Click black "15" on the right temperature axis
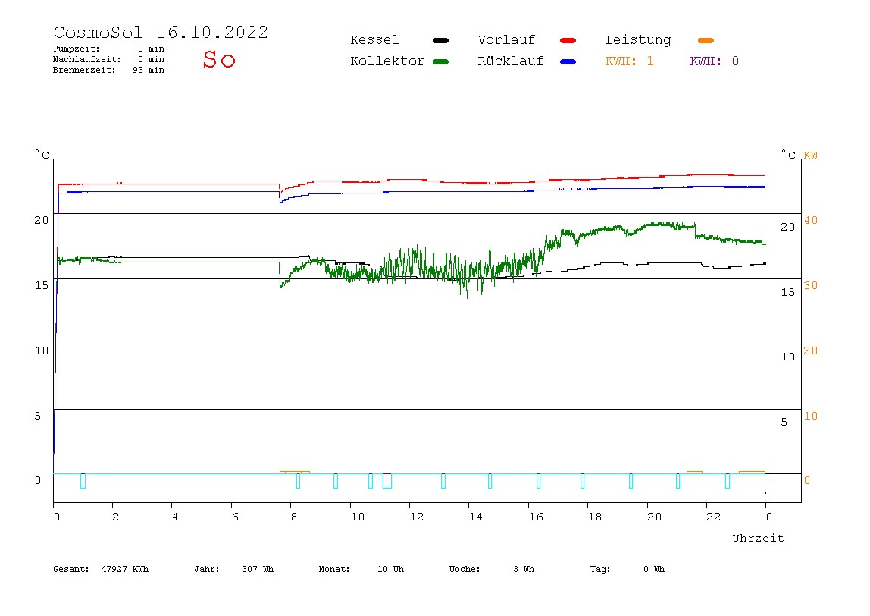This screenshot has height=616, width=870. tap(788, 291)
